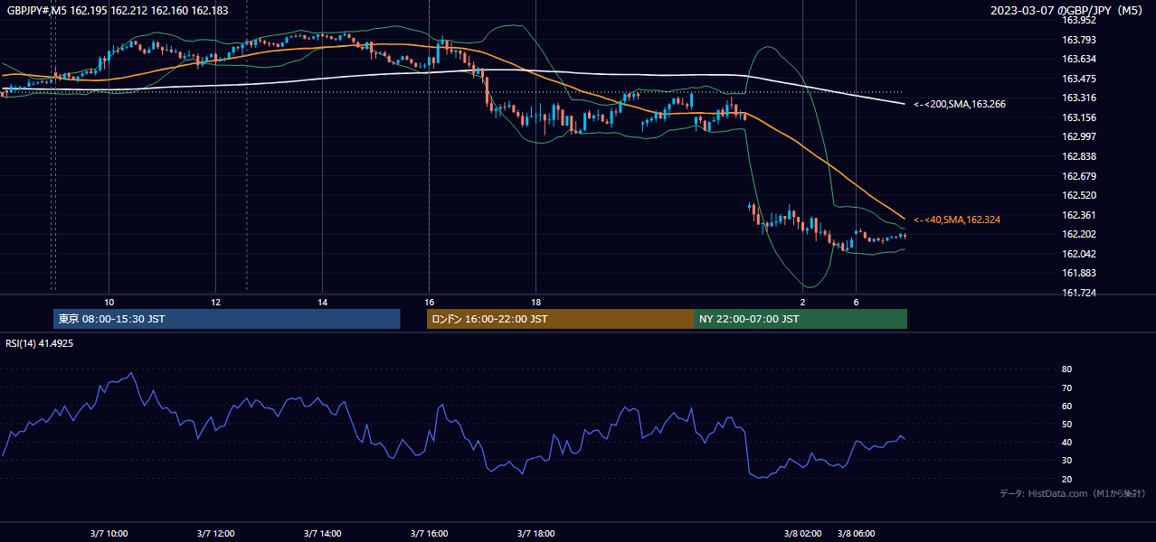Click RSI scale value 50
Viewport: 1156px width, 542px height.
[x=1066, y=424]
